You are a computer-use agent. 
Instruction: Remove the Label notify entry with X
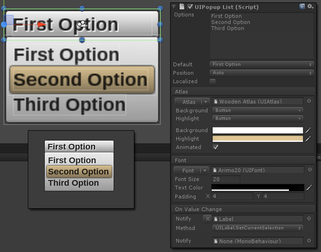[207, 219]
